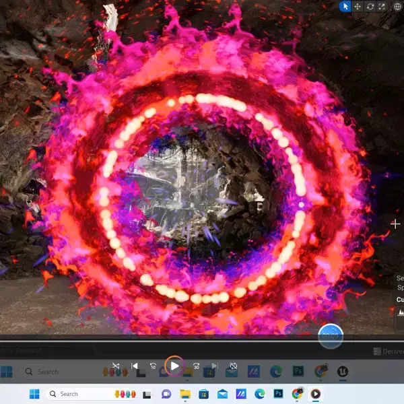404x404 pixels.
Task: Jump to next track in player
Action: click(215, 366)
